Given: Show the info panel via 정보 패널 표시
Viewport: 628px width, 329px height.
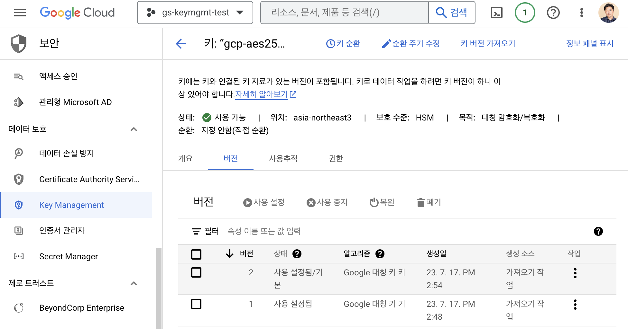Looking at the screenshot, I should 590,44.
